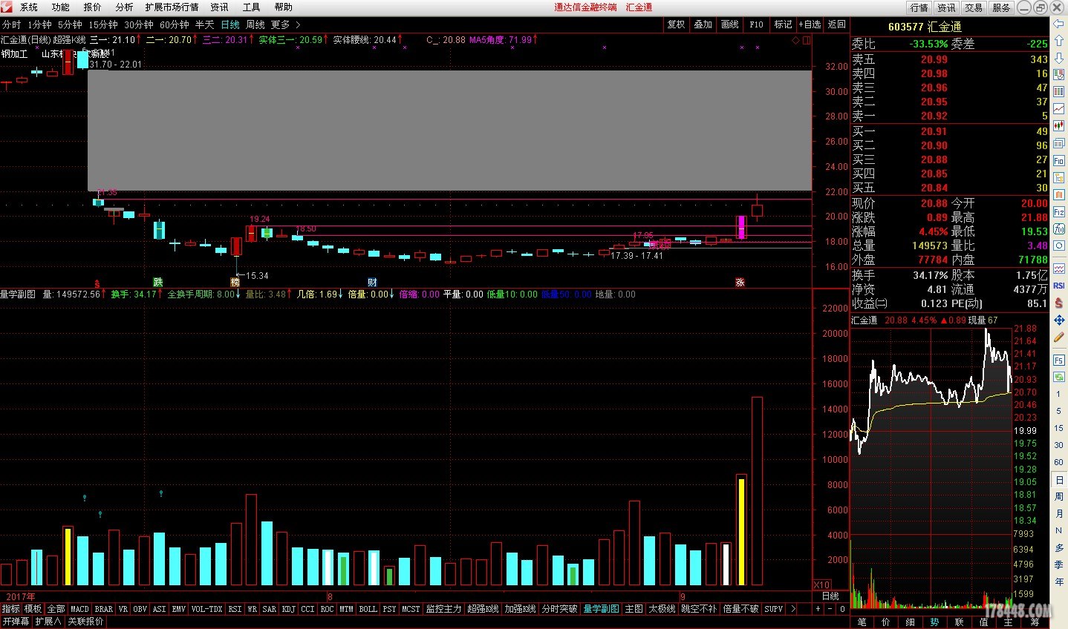
Task: Click the diamond marker above price axis
Action: 796,40
